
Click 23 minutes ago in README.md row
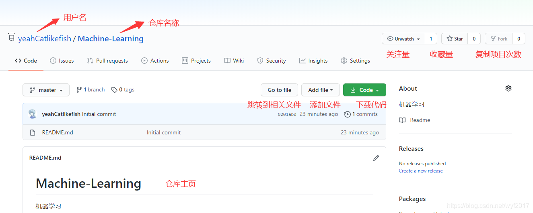point(360,132)
